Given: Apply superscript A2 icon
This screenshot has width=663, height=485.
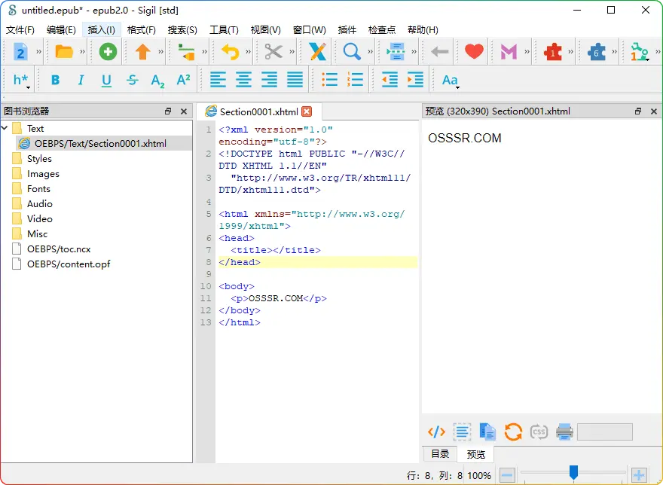Looking at the screenshot, I should (x=184, y=80).
